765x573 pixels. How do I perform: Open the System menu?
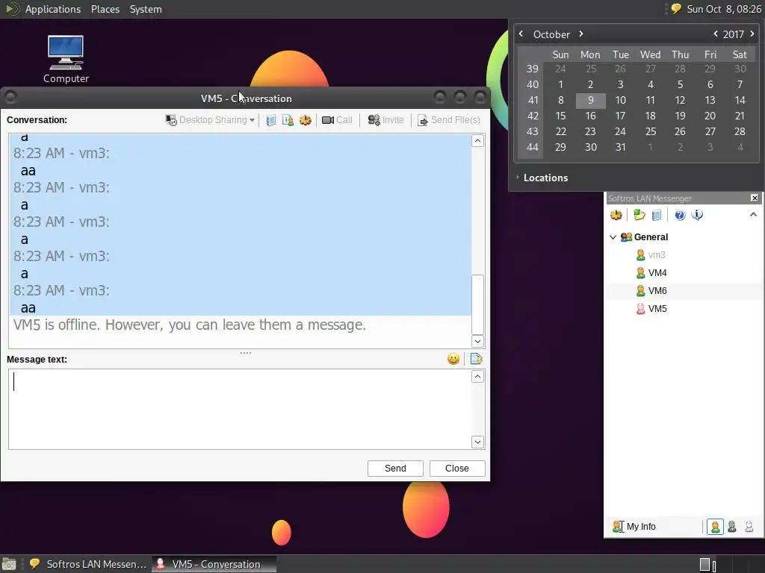146,9
